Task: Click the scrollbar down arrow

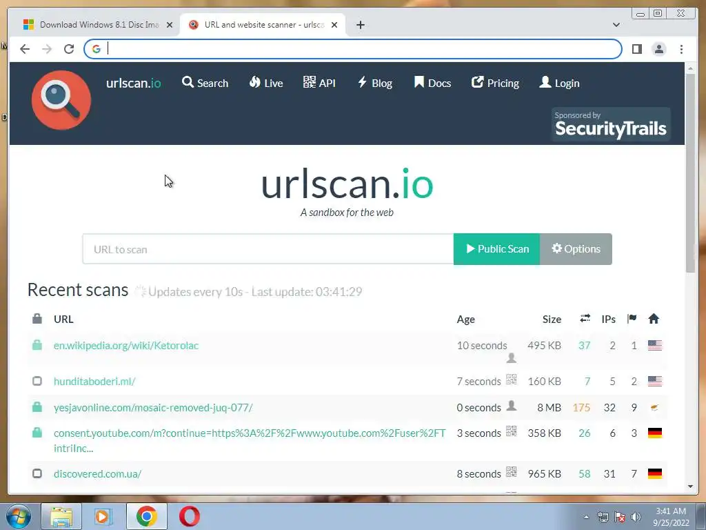Action: (691, 487)
